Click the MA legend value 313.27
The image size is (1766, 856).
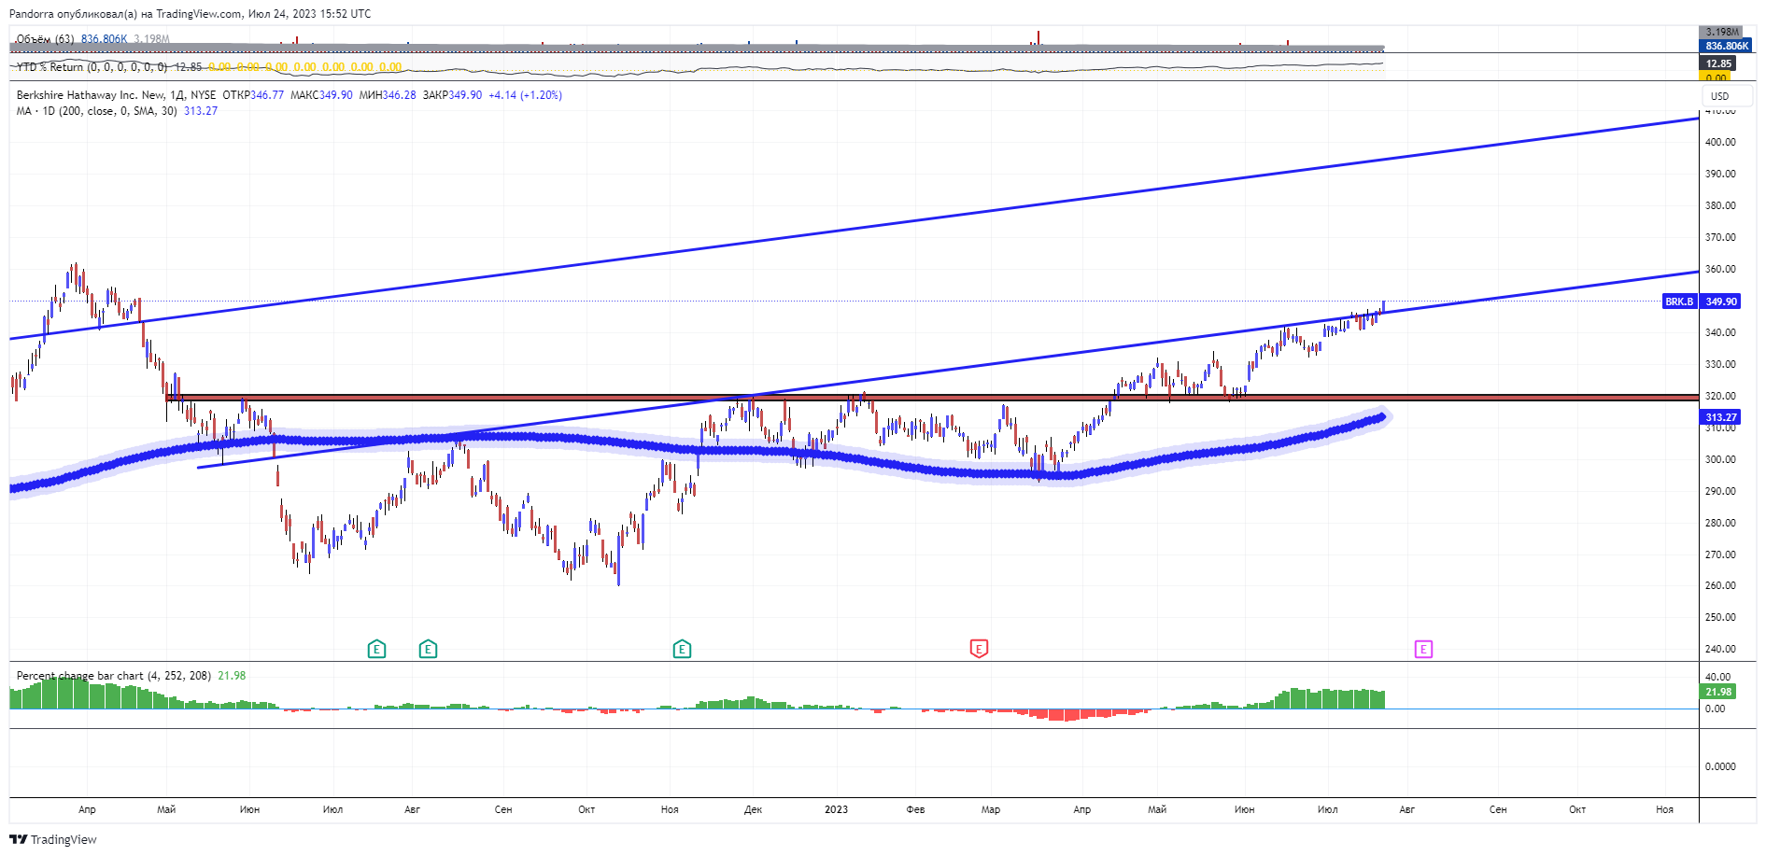(201, 111)
